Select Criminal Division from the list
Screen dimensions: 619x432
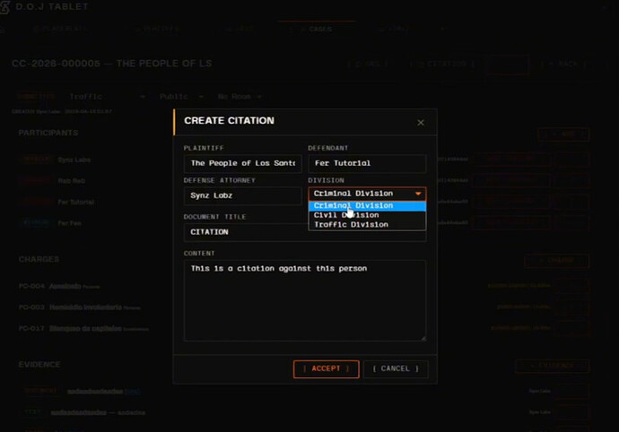367,205
